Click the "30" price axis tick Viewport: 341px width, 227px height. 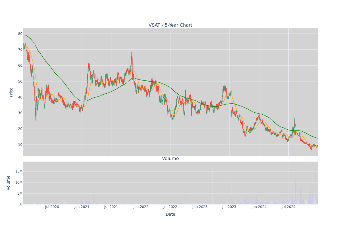tap(20, 113)
